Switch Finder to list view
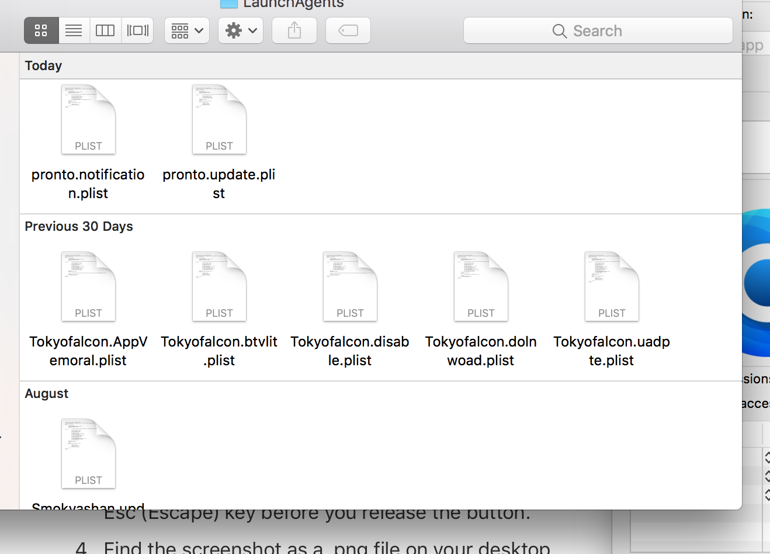The image size is (770, 554). (x=74, y=30)
